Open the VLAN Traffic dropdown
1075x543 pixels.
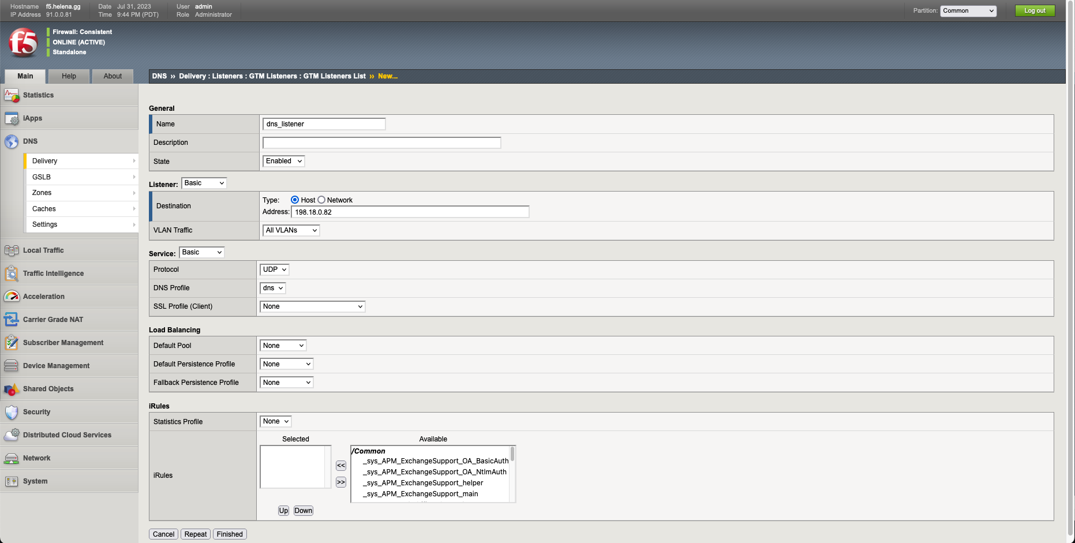[291, 230]
